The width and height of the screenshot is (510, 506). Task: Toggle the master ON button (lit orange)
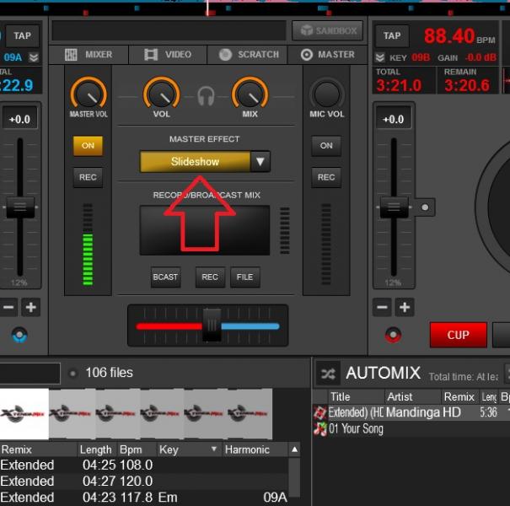pyautogui.click(x=88, y=146)
